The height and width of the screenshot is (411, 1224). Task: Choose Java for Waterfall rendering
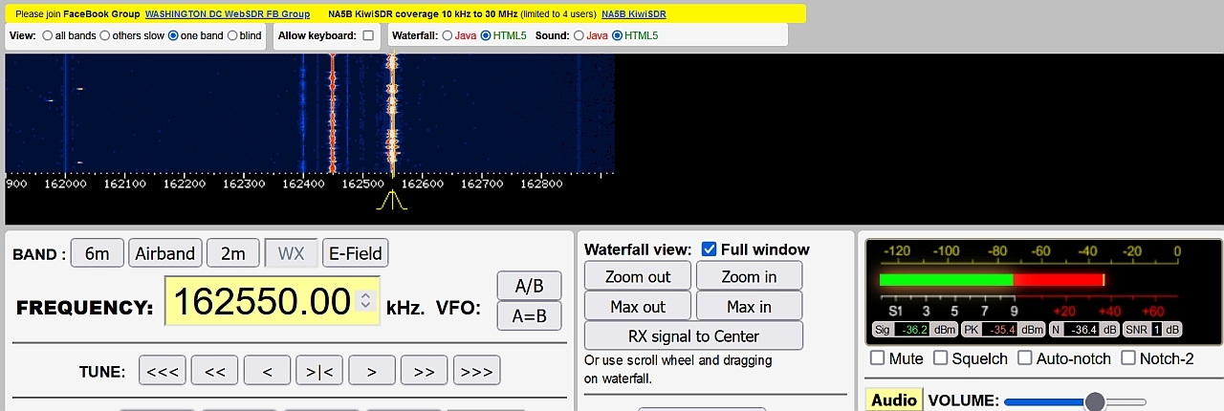(x=448, y=35)
